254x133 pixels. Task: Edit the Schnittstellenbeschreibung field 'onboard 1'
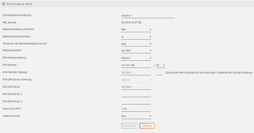click(x=148, y=16)
